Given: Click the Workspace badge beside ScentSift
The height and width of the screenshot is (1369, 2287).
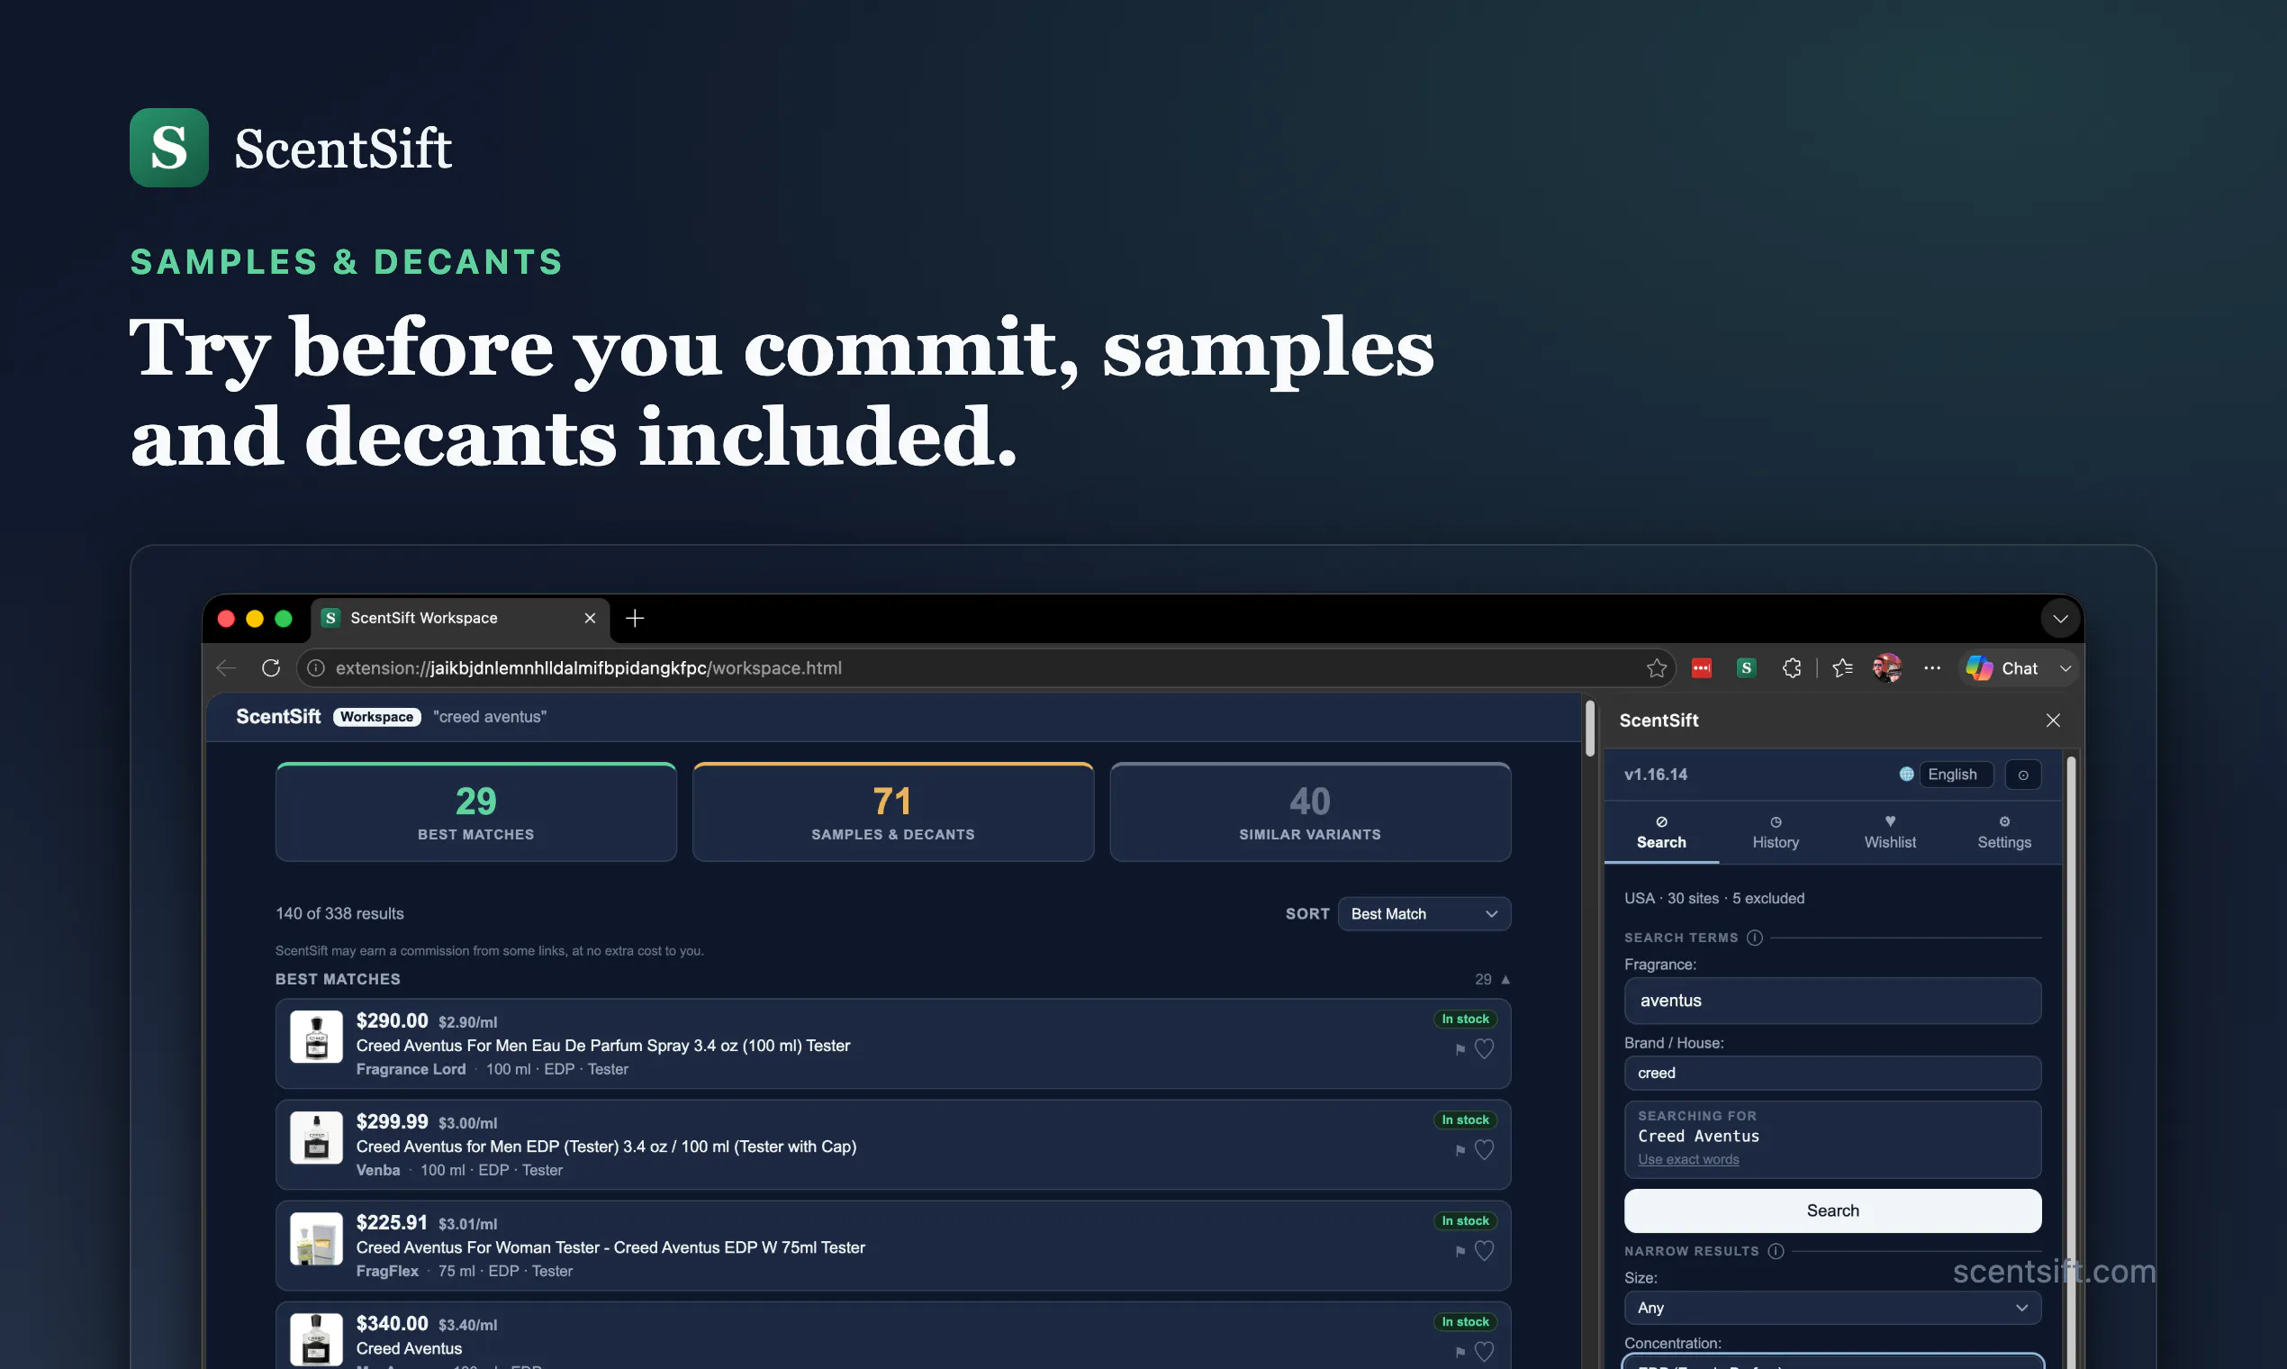Looking at the screenshot, I should point(376,717).
